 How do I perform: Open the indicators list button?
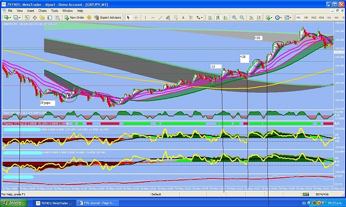(x=268, y=18)
